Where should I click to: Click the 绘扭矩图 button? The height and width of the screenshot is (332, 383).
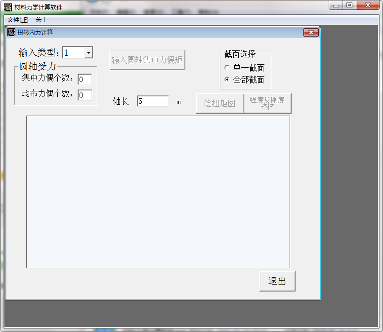point(219,104)
